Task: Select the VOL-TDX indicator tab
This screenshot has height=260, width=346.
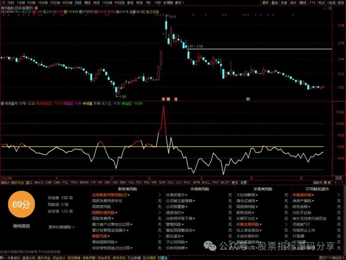Action: pos(135,182)
